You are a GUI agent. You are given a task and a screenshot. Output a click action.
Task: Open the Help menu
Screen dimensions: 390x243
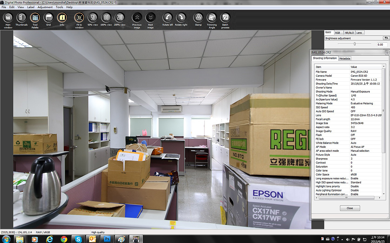[x=70, y=7]
